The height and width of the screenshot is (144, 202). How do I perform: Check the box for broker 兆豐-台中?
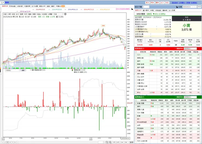click(x=136, y=80)
